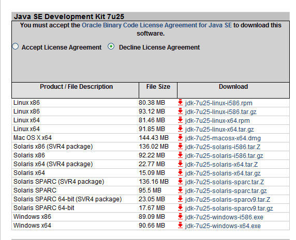Viewport: 296px width, 240px height.
Task: Open Oracle Binary Code License Agreement link
Action: [157, 25]
